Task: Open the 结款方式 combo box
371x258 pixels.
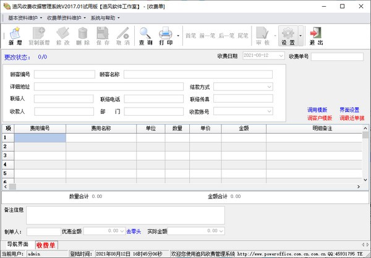Action: (x=269, y=87)
